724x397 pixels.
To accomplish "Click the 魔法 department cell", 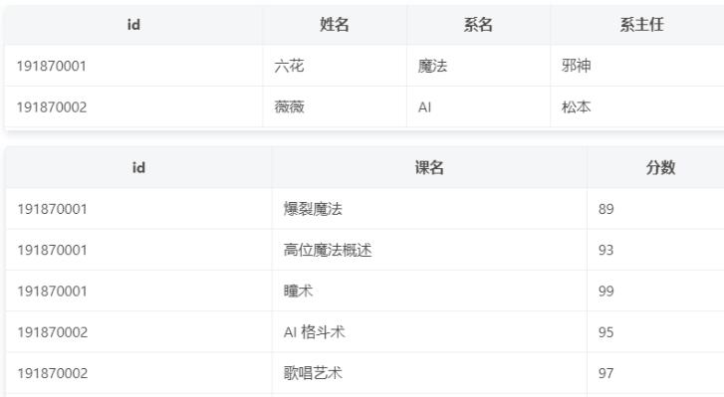I will point(478,66).
